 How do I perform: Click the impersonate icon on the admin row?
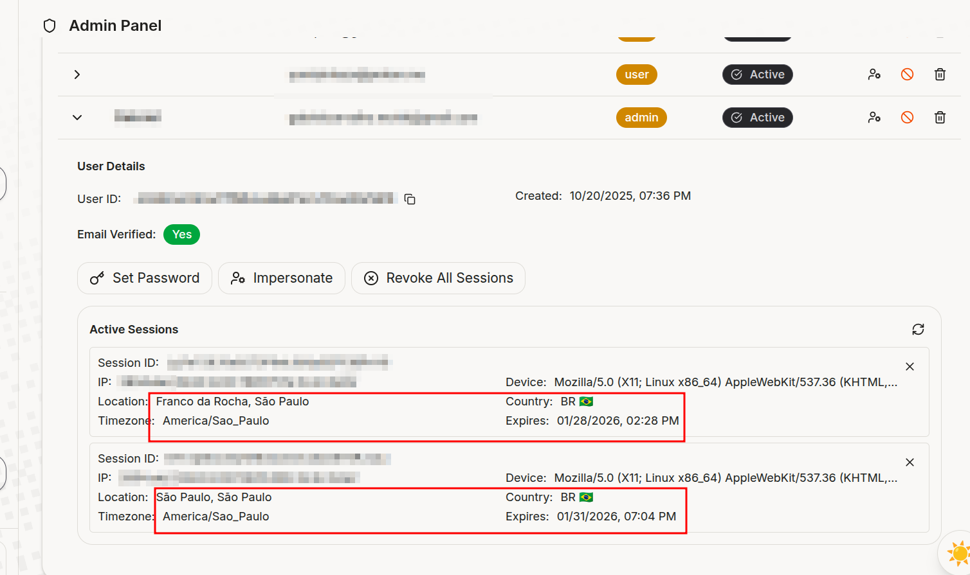[874, 118]
